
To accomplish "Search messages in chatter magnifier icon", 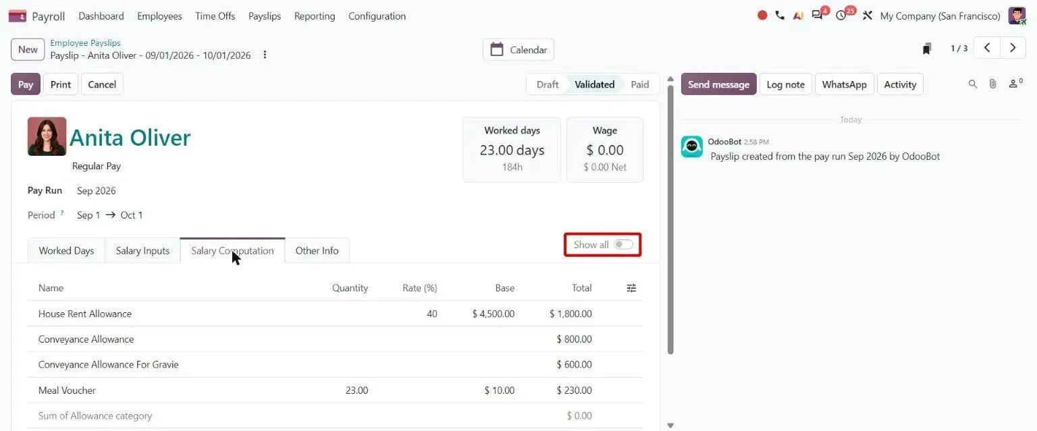I will tap(973, 84).
